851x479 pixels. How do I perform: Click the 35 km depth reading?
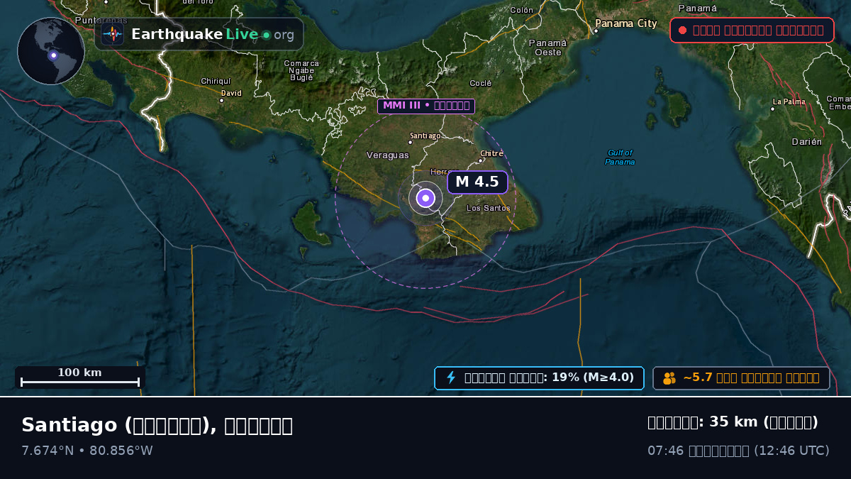pos(733,422)
